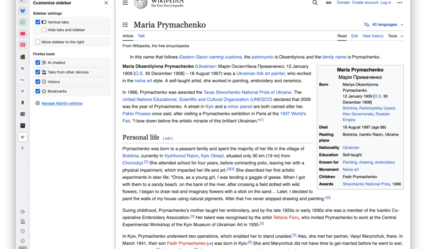This screenshot has height=249, width=426.
Task: Toggle the table of contents icon
Action: (x=125, y=25)
